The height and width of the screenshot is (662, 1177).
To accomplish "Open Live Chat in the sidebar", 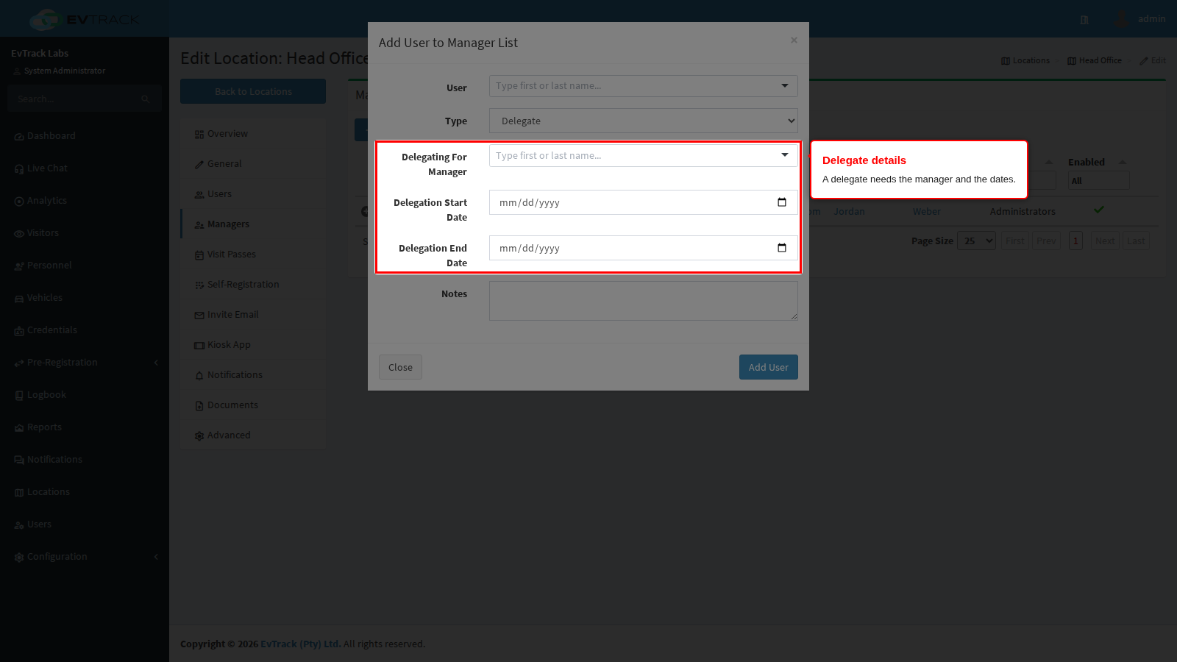I will (x=47, y=168).
